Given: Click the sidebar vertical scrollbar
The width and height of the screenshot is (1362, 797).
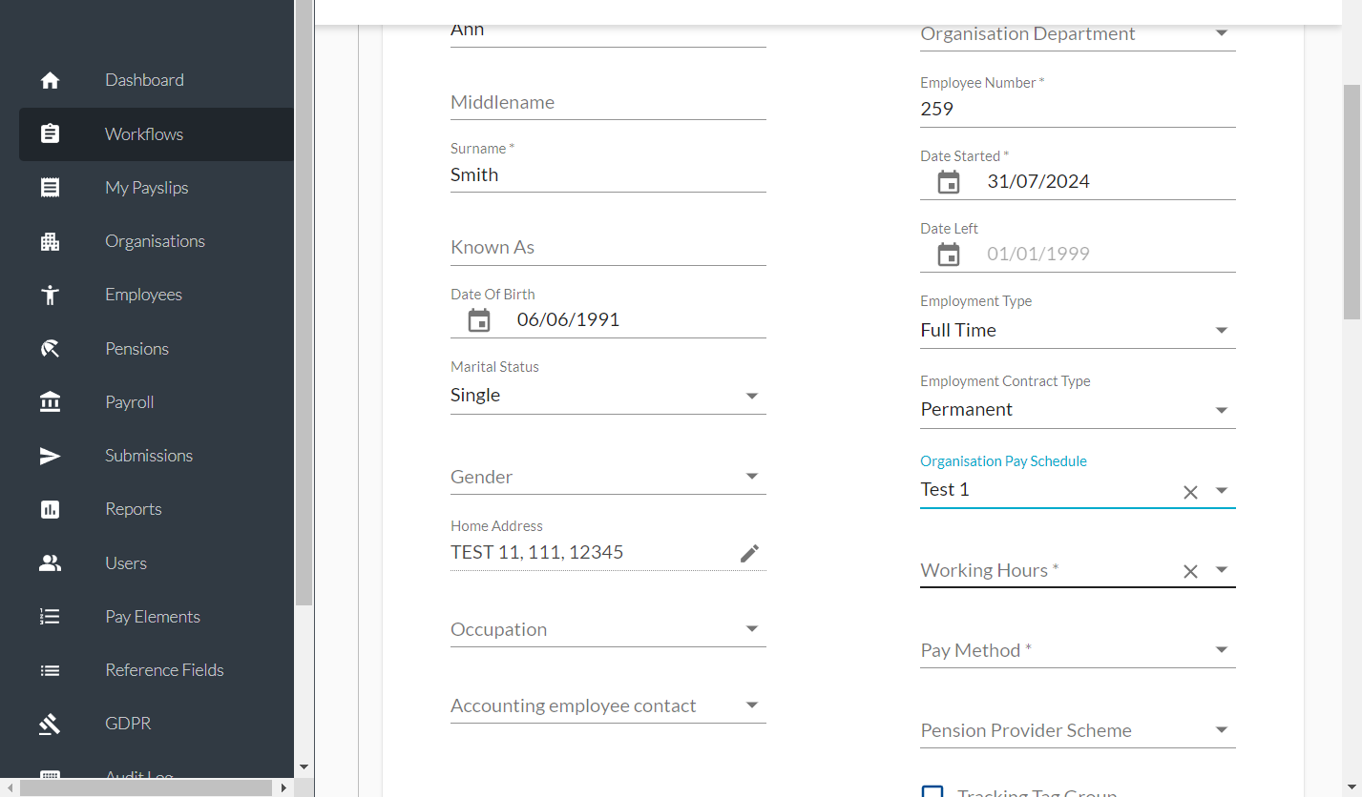Looking at the screenshot, I should coord(304,303).
